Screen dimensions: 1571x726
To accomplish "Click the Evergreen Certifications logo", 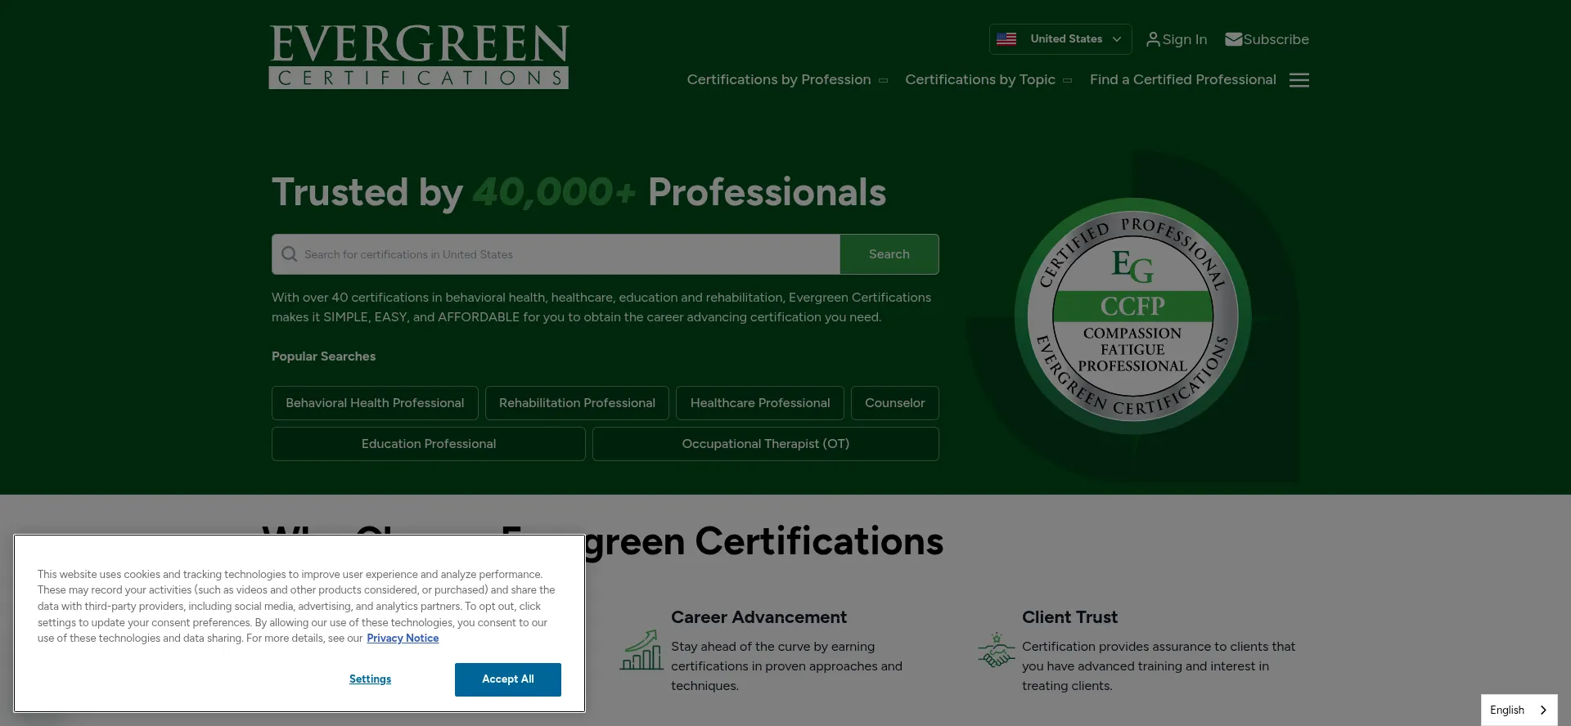I will point(419,56).
